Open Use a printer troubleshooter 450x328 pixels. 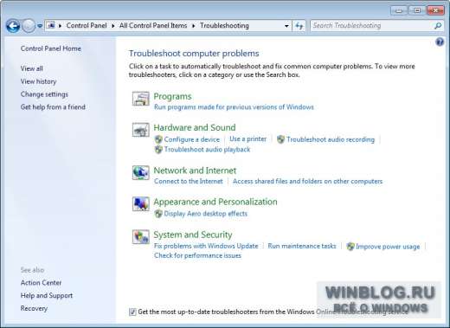[248, 139]
